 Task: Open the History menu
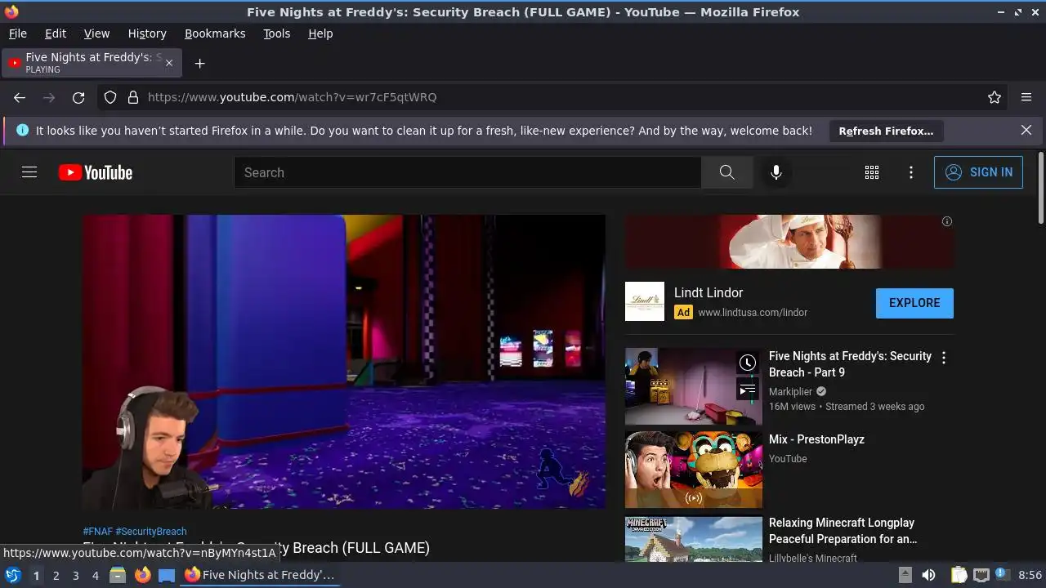pyautogui.click(x=147, y=33)
